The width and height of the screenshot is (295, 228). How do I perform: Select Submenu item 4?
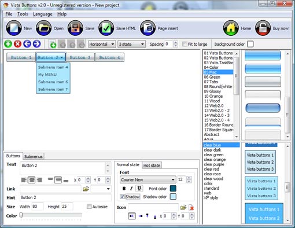53,67
